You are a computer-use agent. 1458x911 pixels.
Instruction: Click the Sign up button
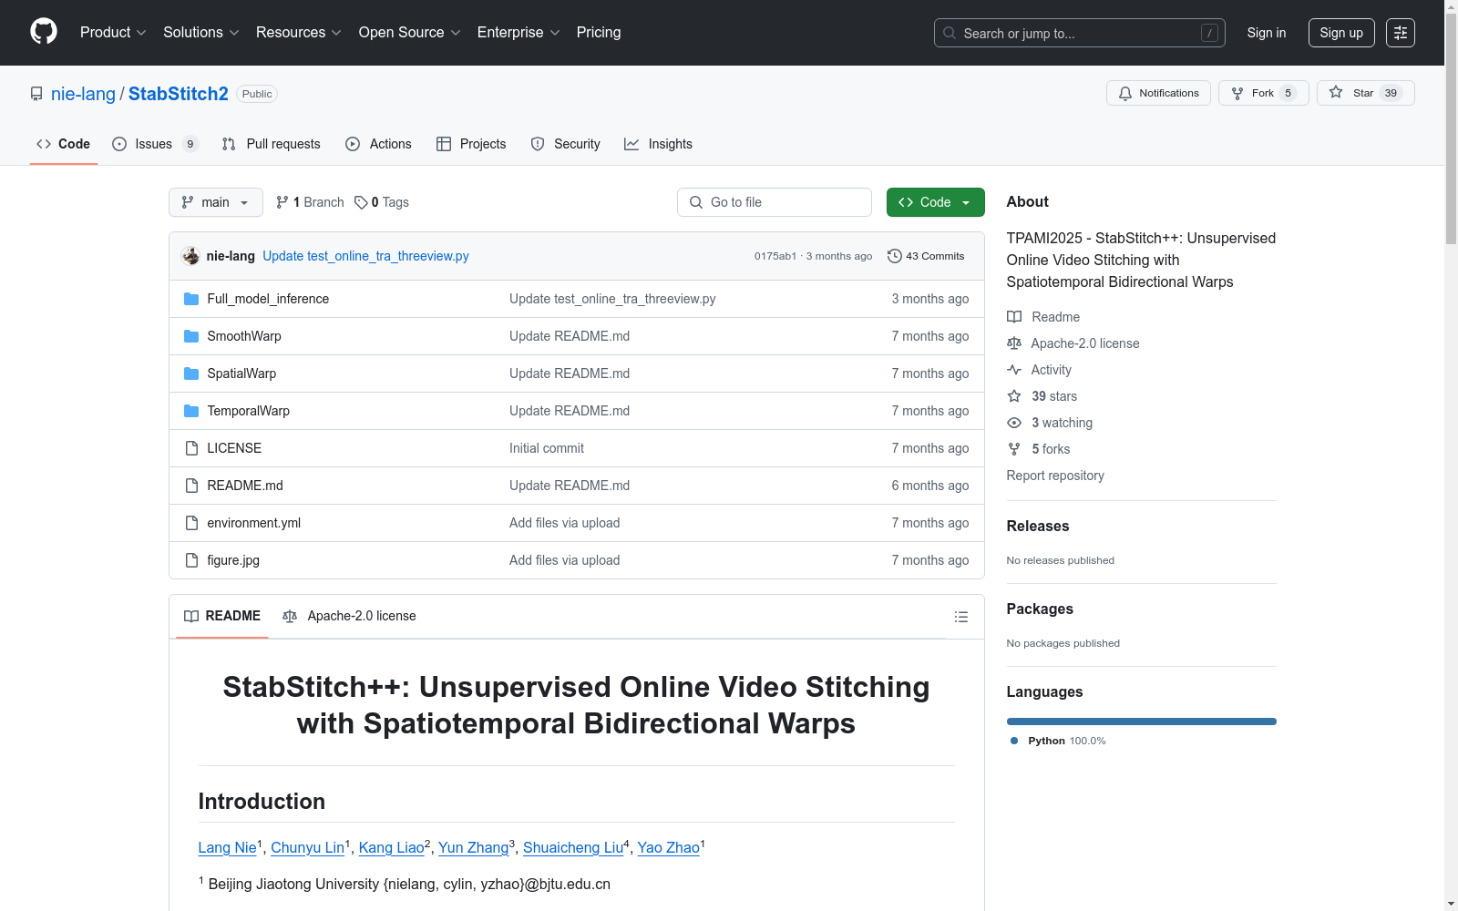click(1341, 33)
